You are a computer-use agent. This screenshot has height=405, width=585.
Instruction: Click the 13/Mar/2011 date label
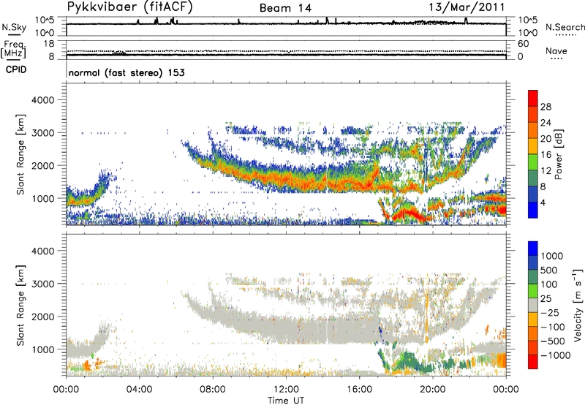pos(467,7)
